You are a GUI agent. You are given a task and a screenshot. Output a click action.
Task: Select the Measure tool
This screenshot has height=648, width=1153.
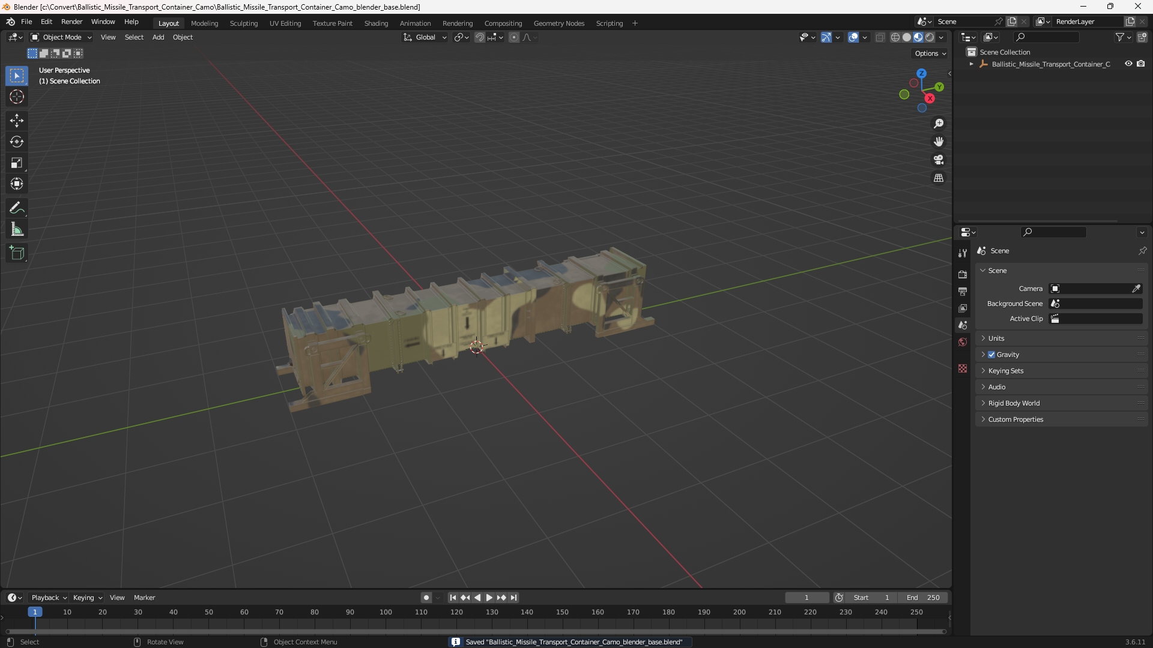click(17, 229)
